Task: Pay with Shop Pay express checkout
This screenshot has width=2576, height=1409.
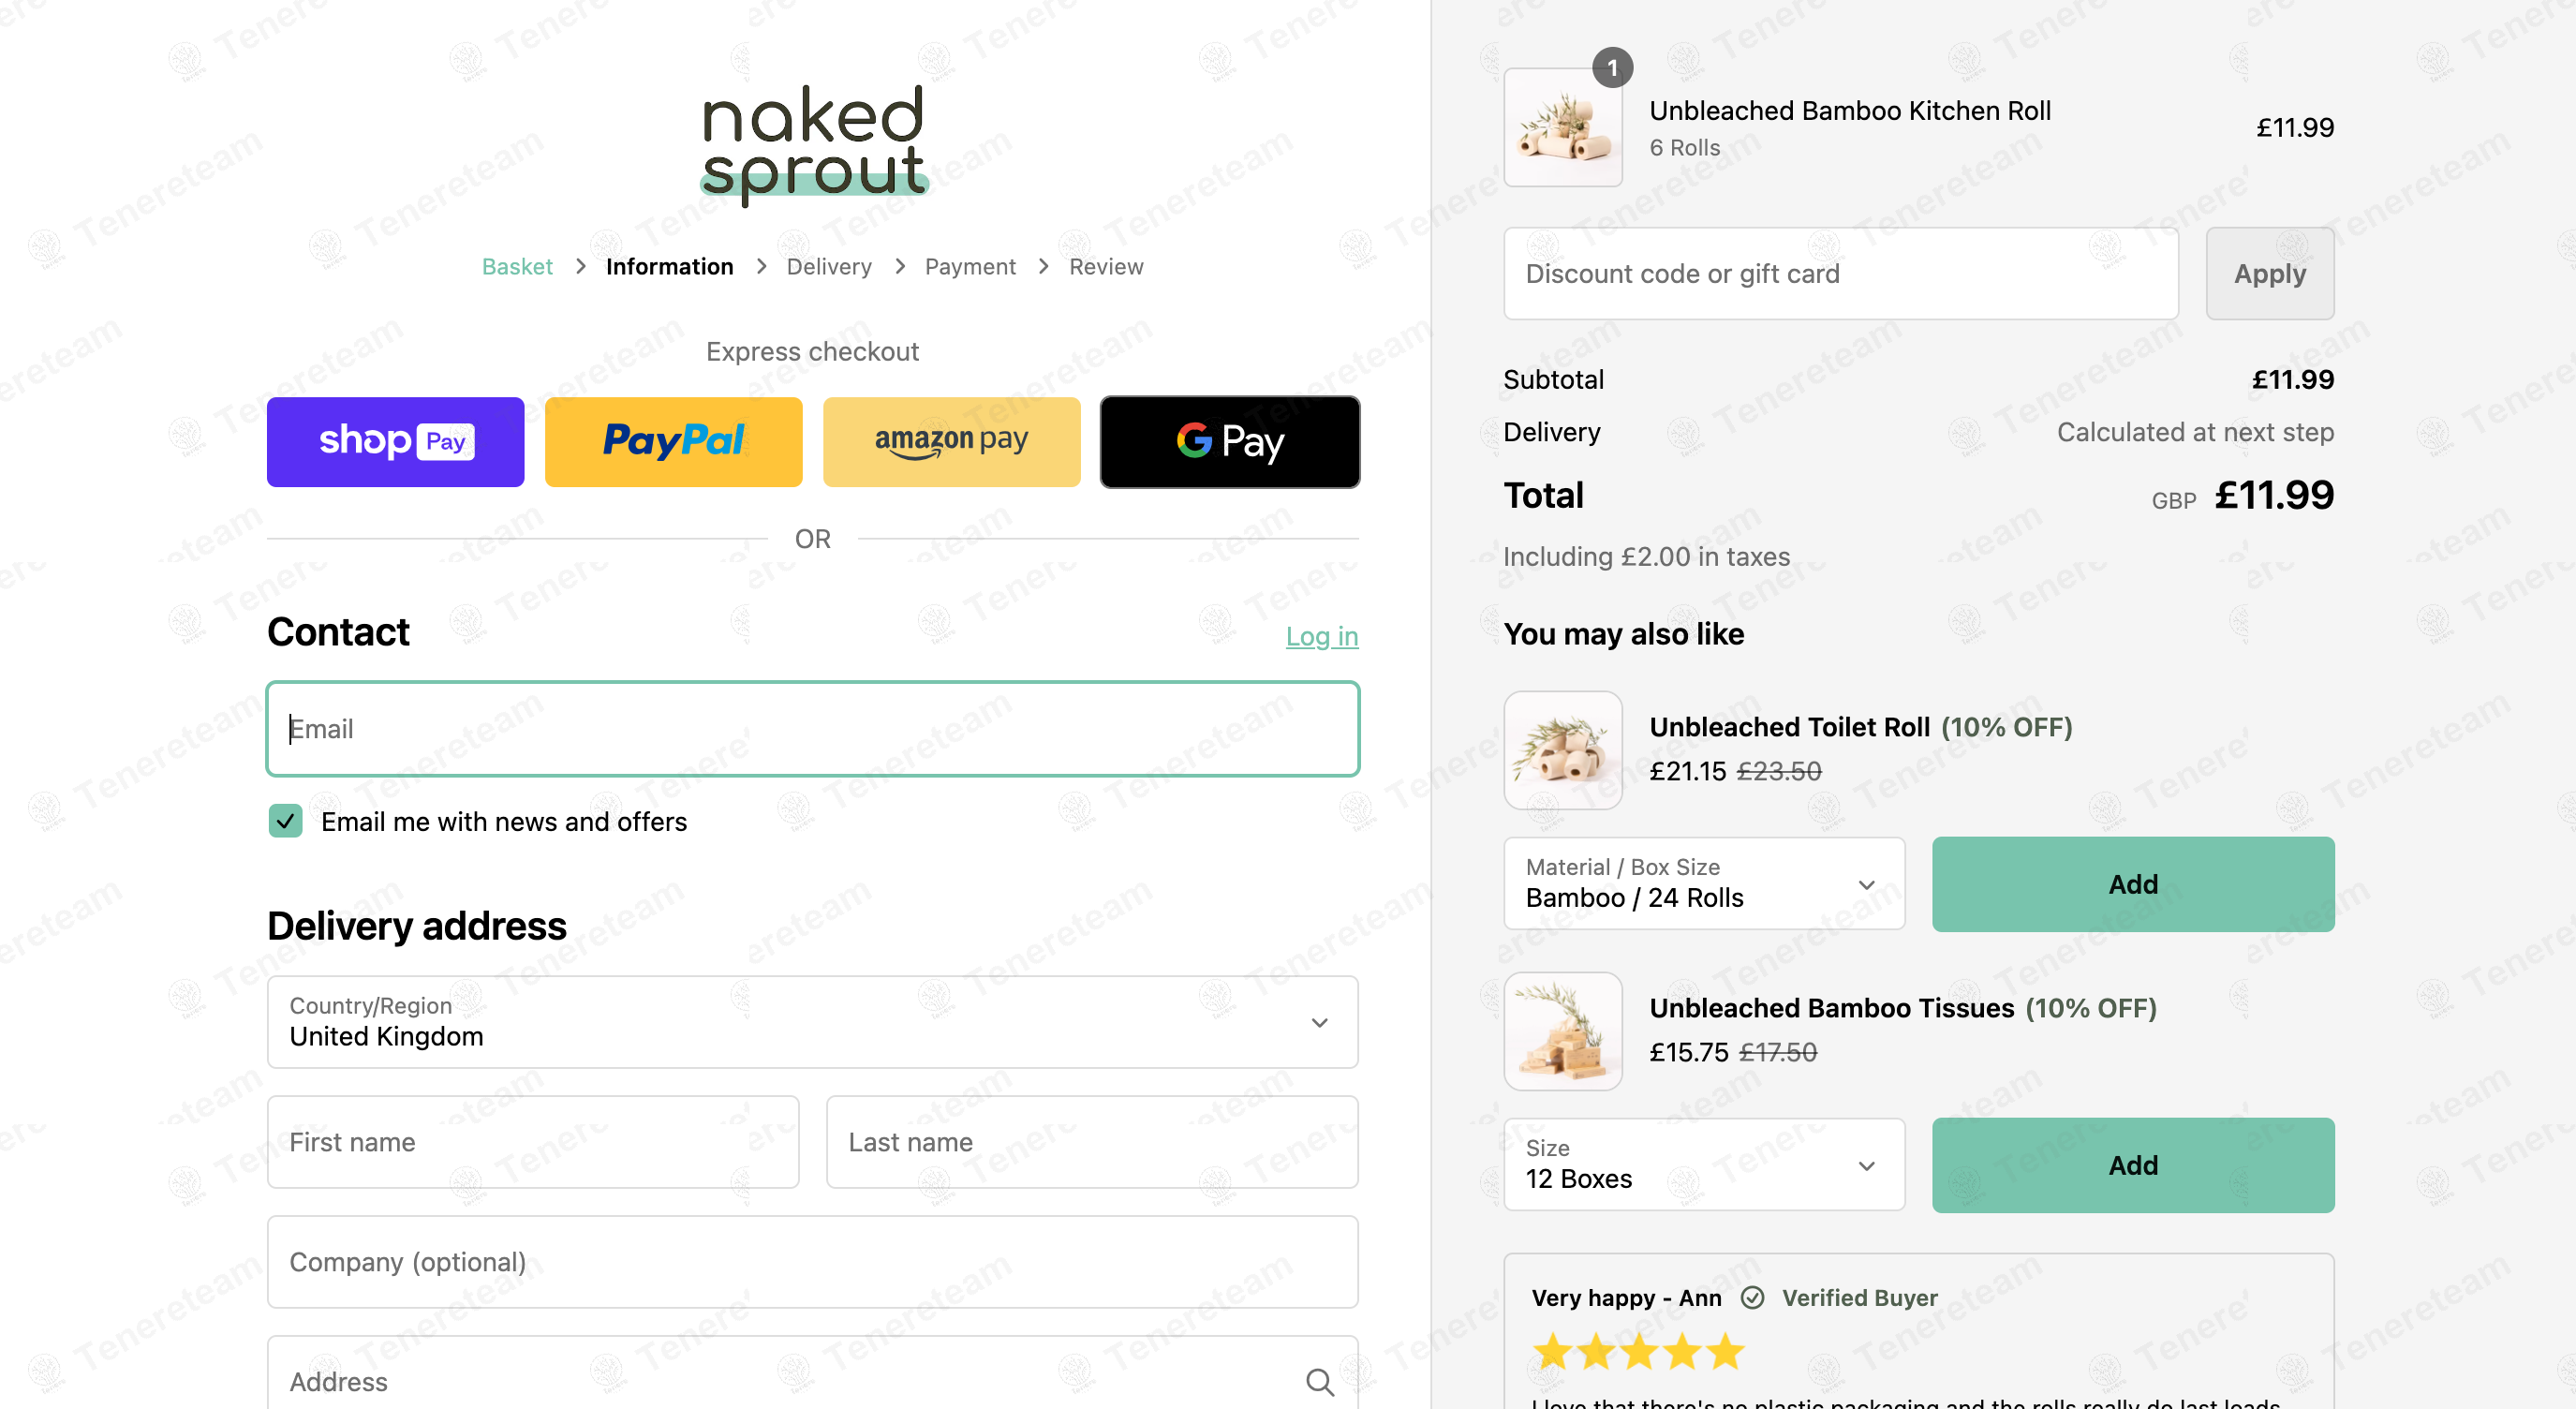Action: 395,441
